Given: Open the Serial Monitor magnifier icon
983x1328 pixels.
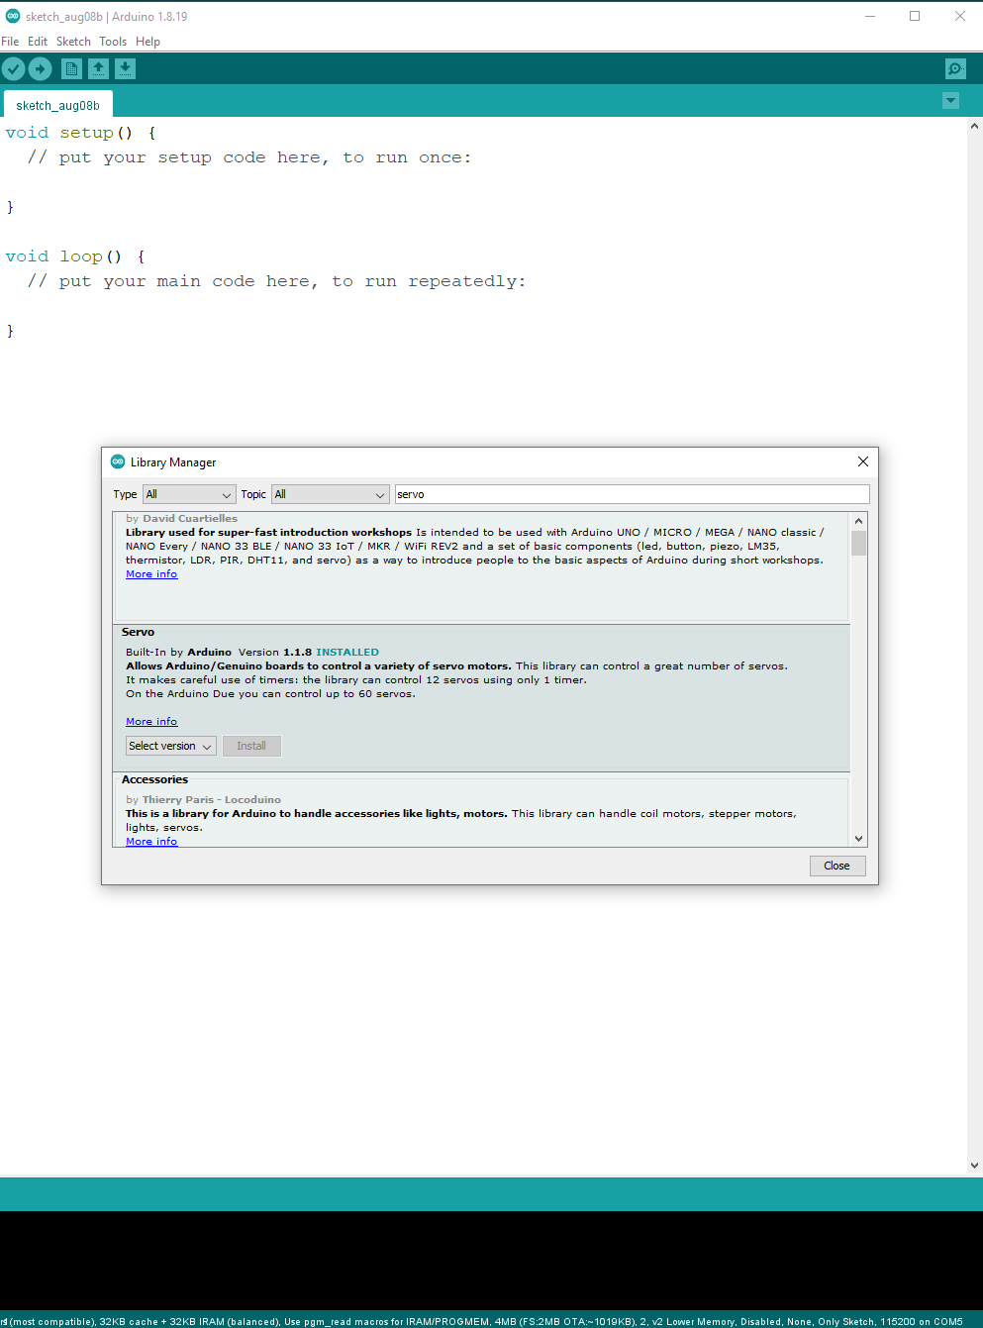Looking at the screenshot, I should [955, 68].
